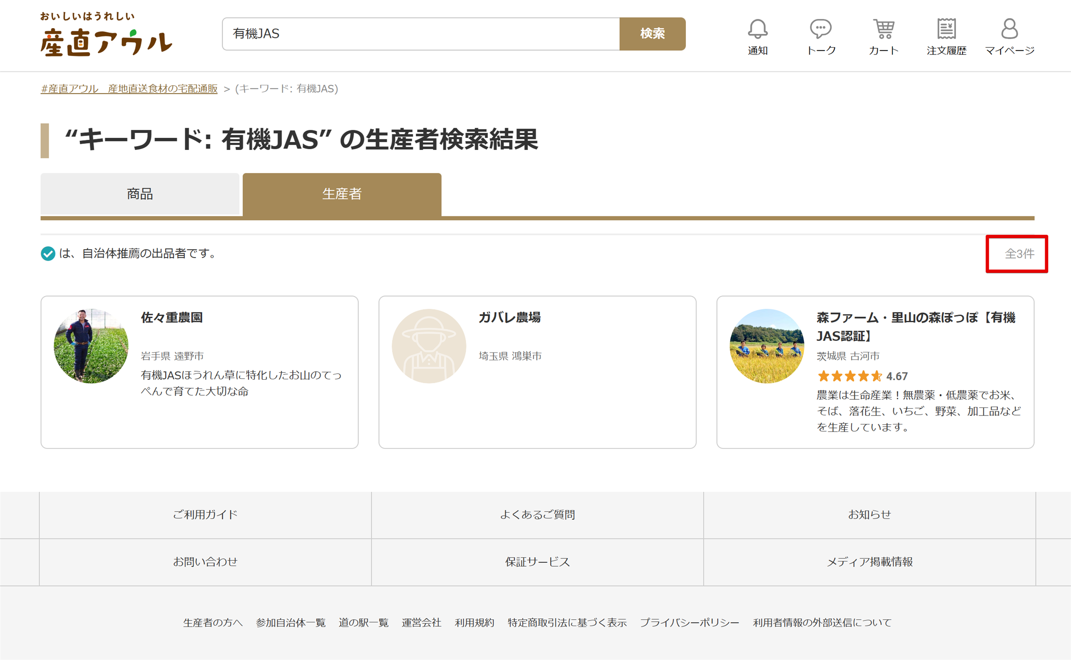The image size is (1071, 660).
Task: Open ご利用ガイド in the footer
Action: [x=205, y=515]
